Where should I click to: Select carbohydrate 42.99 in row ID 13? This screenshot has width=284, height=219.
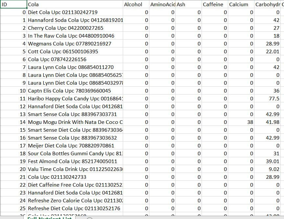pos(267,114)
